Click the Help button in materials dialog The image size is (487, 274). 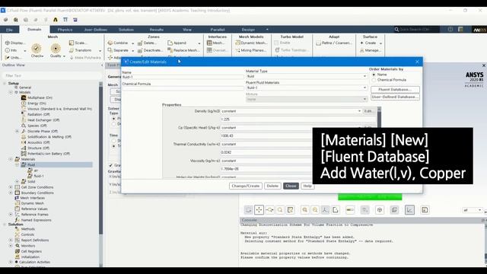pos(307,186)
